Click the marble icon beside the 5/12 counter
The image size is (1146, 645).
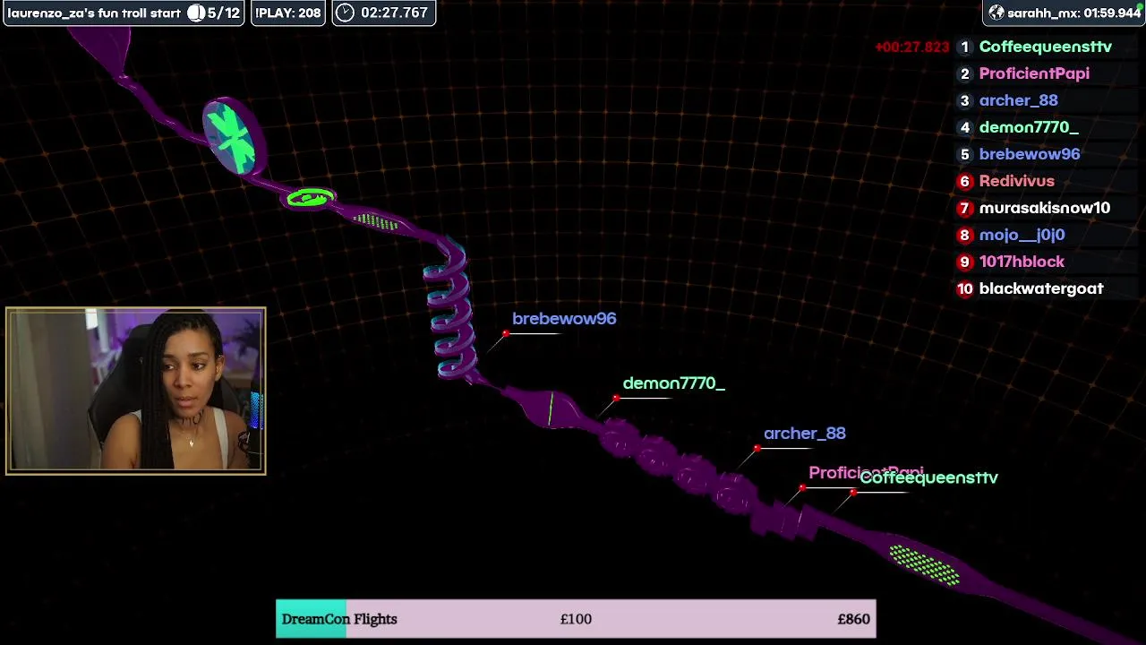[x=196, y=13]
